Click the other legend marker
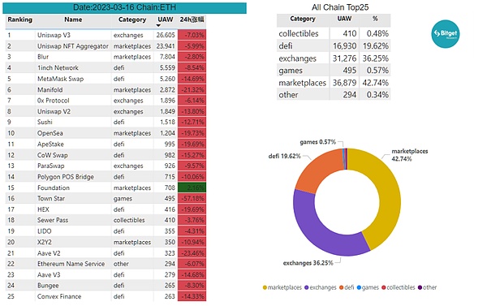Screen dimensions: 487x306 pos(420,287)
